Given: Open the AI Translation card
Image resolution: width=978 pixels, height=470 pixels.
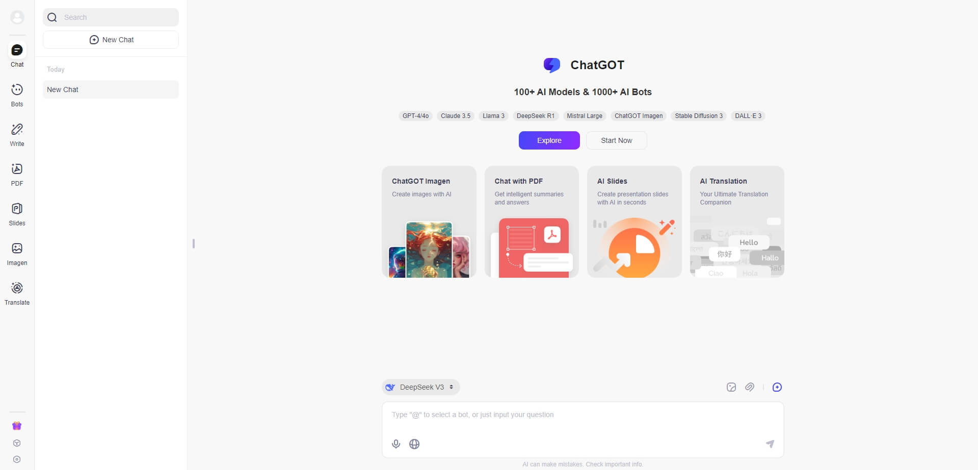Looking at the screenshot, I should [x=737, y=222].
